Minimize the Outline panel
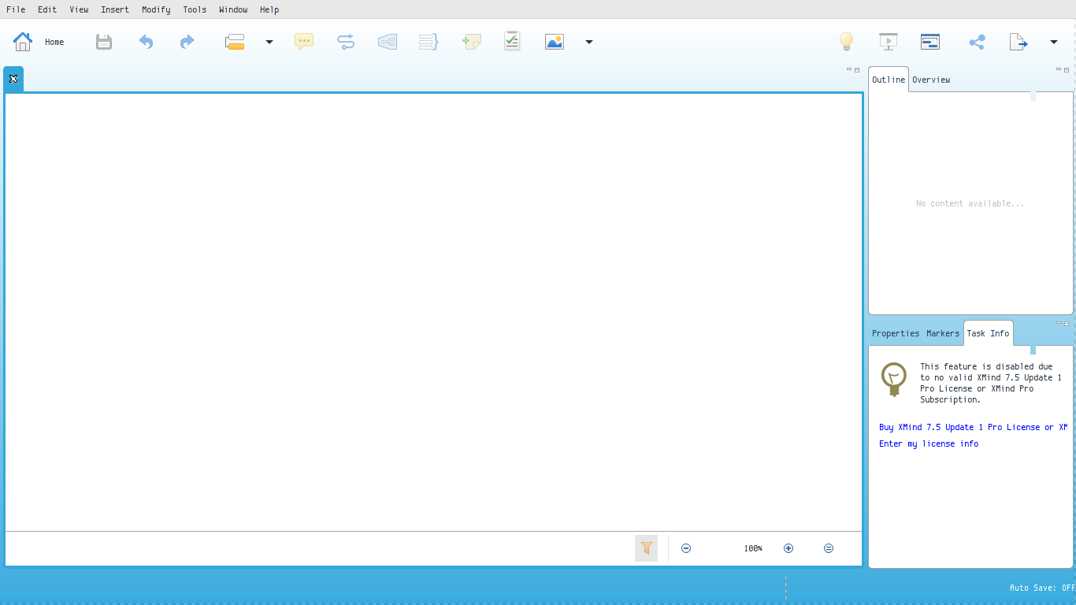 point(1059,69)
